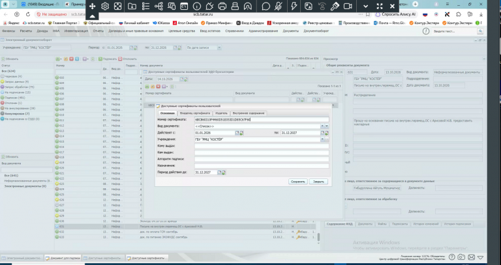Viewport: 501px width, 265px height.
Task: Click the help question icon in status bar
Action: click(x=451, y=257)
